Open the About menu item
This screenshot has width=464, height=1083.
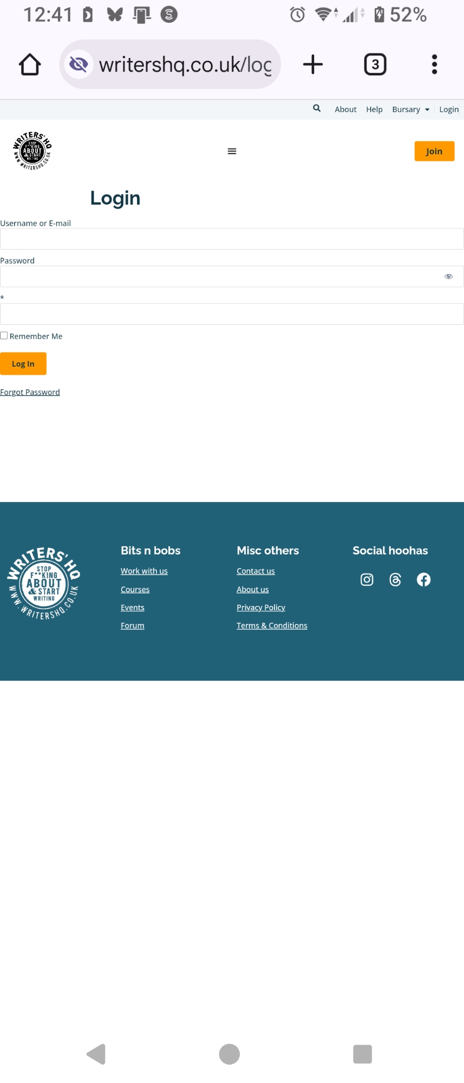coord(345,109)
